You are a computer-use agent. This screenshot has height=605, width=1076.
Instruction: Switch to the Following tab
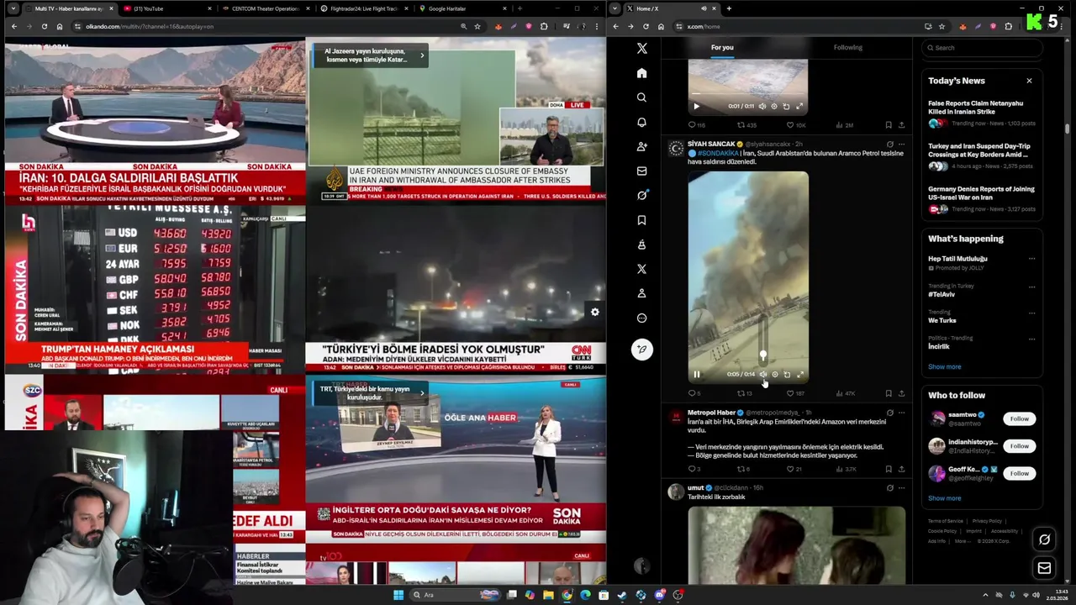click(848, 47)
